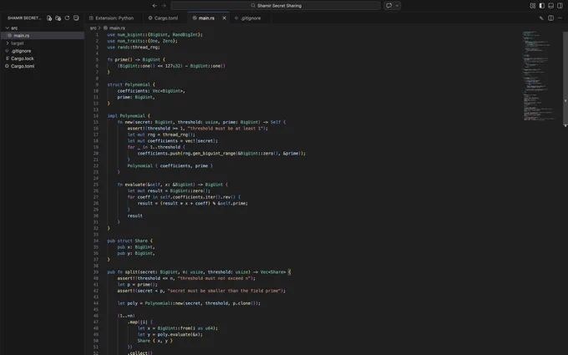The width and height of the screenshot is (568, 355).
Task: Open the customize layout icon
Action: click(533, 6)
